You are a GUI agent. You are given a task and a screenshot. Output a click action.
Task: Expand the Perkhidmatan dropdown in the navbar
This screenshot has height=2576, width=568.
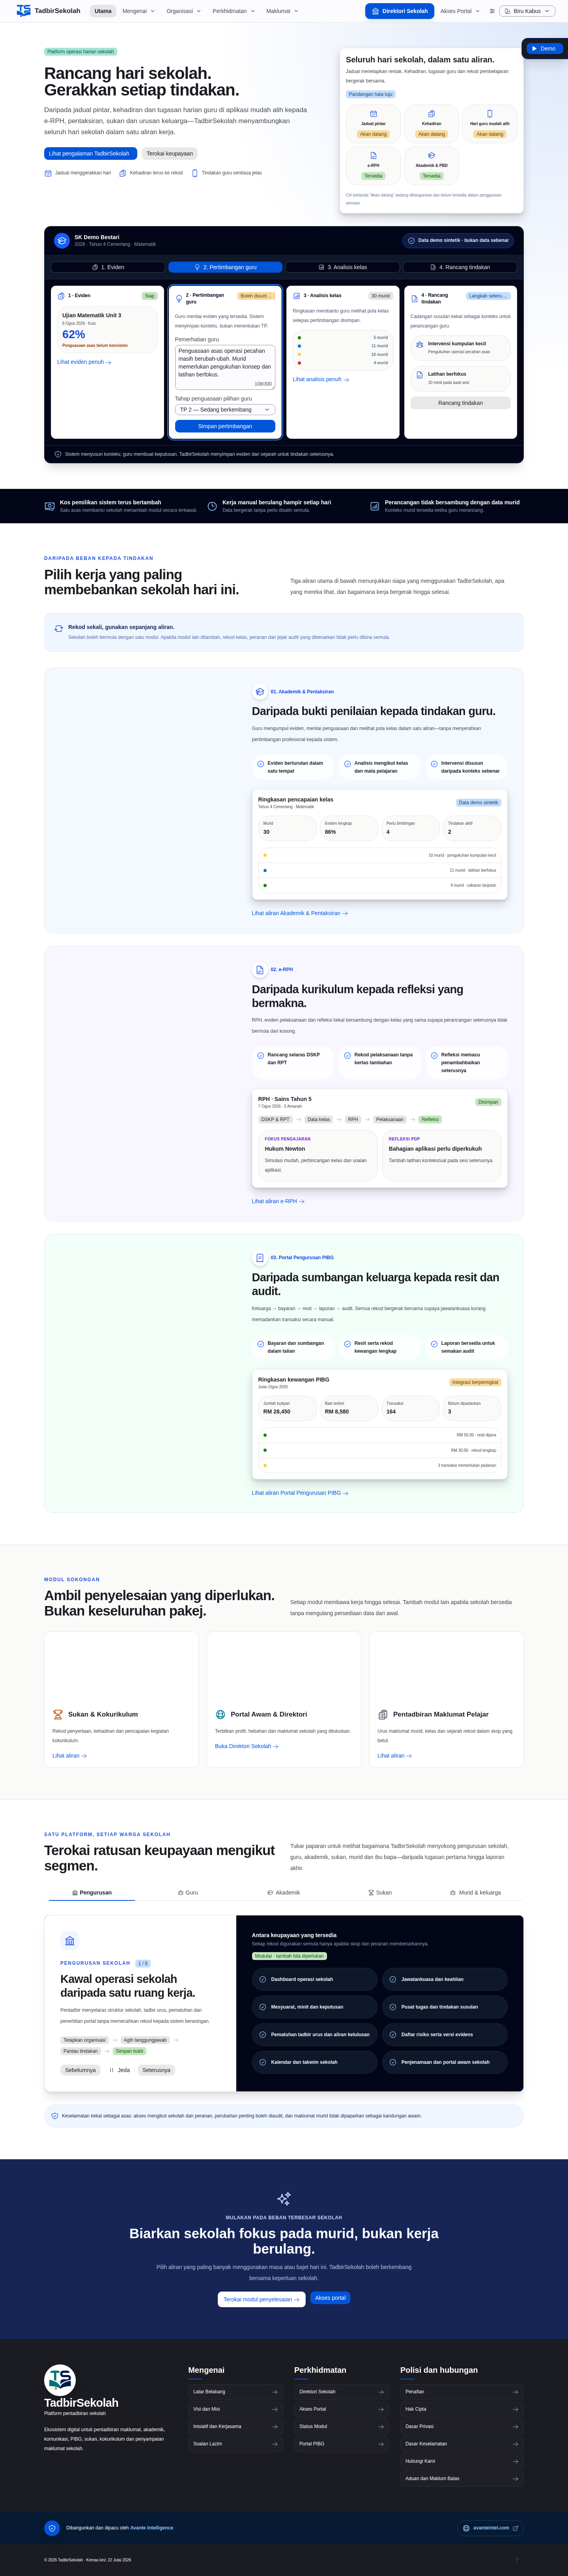[233, 11]
